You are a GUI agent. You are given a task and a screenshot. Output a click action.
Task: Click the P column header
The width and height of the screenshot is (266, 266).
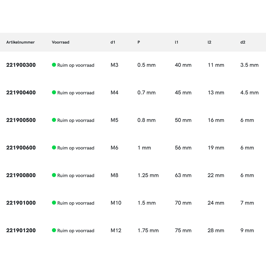(139, 42)
